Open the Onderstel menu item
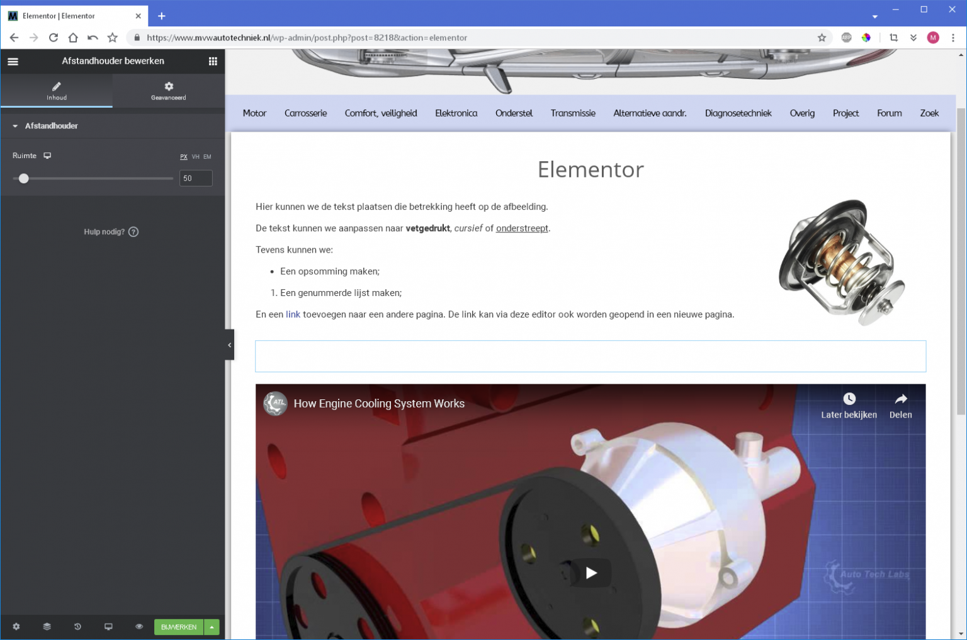 tap(514, 113)
